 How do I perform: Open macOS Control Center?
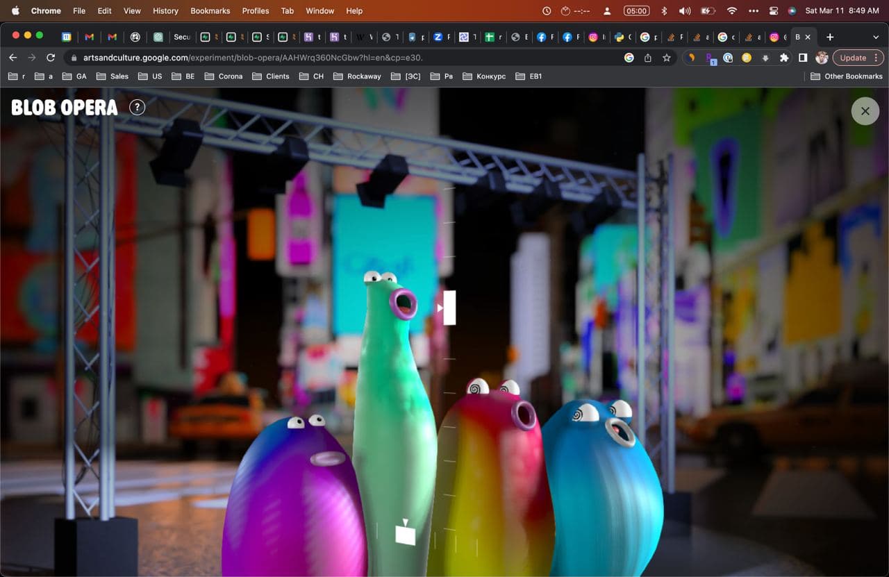pos(774,10)
